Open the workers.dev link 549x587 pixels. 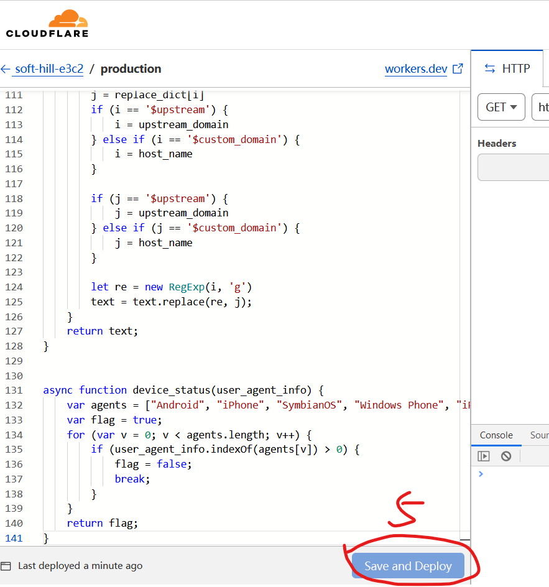(415, 69)
